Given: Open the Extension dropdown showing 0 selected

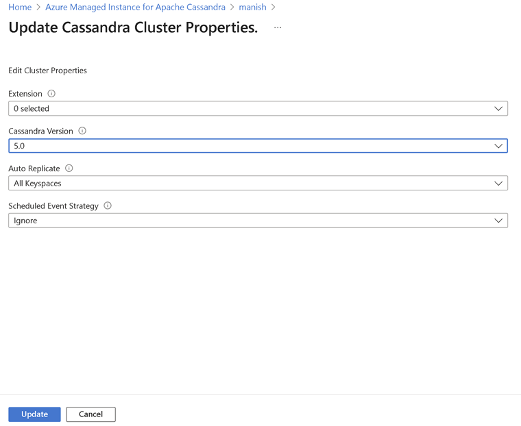Looking at the screenshot, I should [258, 109].
